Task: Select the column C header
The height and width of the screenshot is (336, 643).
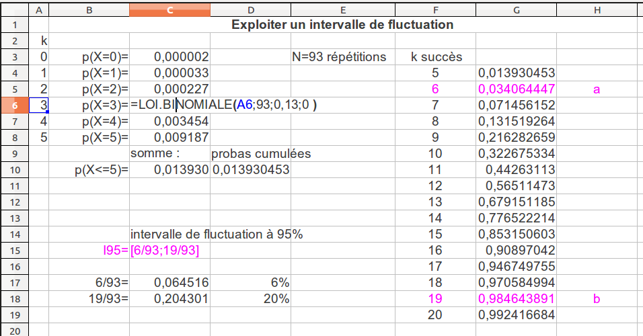Action: (x=169, y=9)
